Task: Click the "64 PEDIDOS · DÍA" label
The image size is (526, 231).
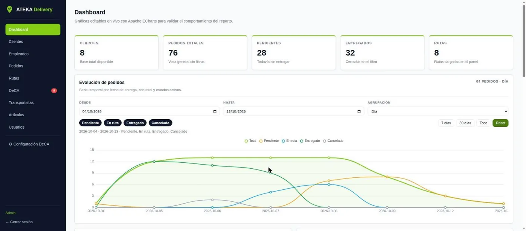Action: [x=492, y=81]
